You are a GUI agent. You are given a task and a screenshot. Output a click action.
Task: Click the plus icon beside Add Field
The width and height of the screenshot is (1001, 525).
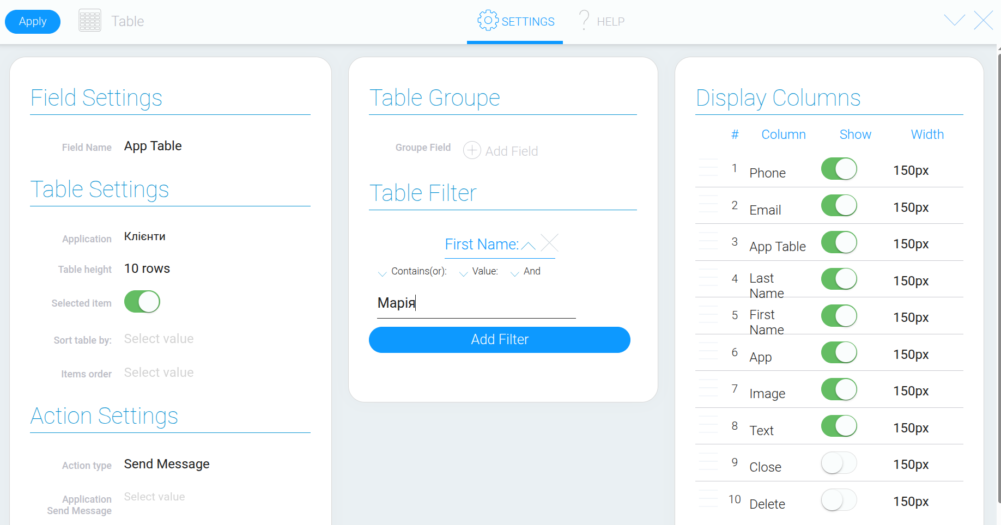472,150
